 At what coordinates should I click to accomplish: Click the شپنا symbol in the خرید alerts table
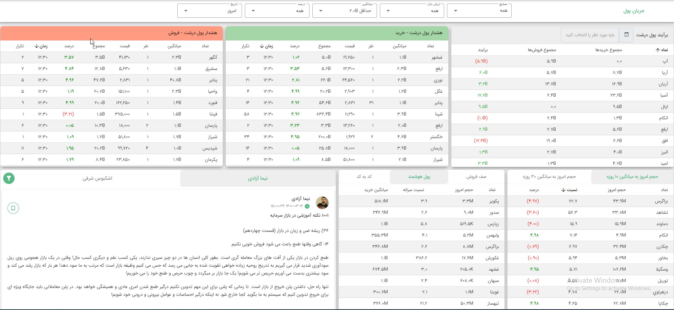[438, 114]
